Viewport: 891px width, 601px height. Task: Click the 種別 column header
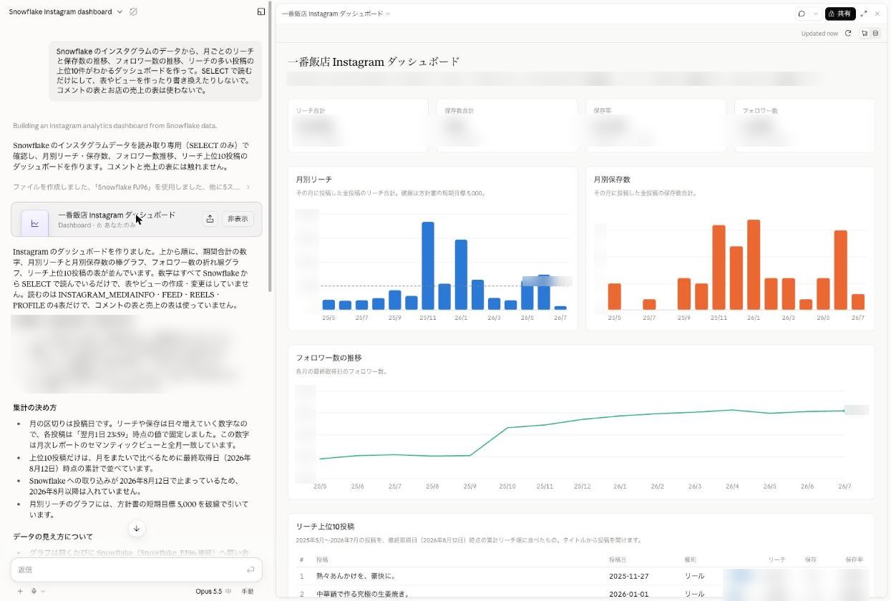tap(691, 560)
